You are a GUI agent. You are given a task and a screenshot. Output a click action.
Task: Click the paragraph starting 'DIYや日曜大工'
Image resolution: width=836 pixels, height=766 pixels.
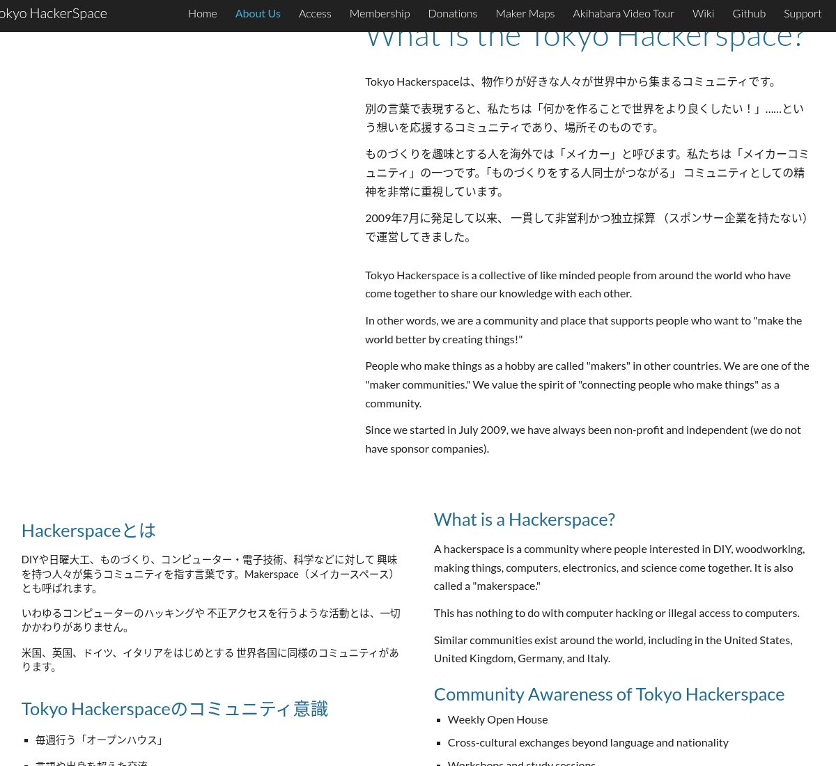pyautogui.click(x=210, y=574)
